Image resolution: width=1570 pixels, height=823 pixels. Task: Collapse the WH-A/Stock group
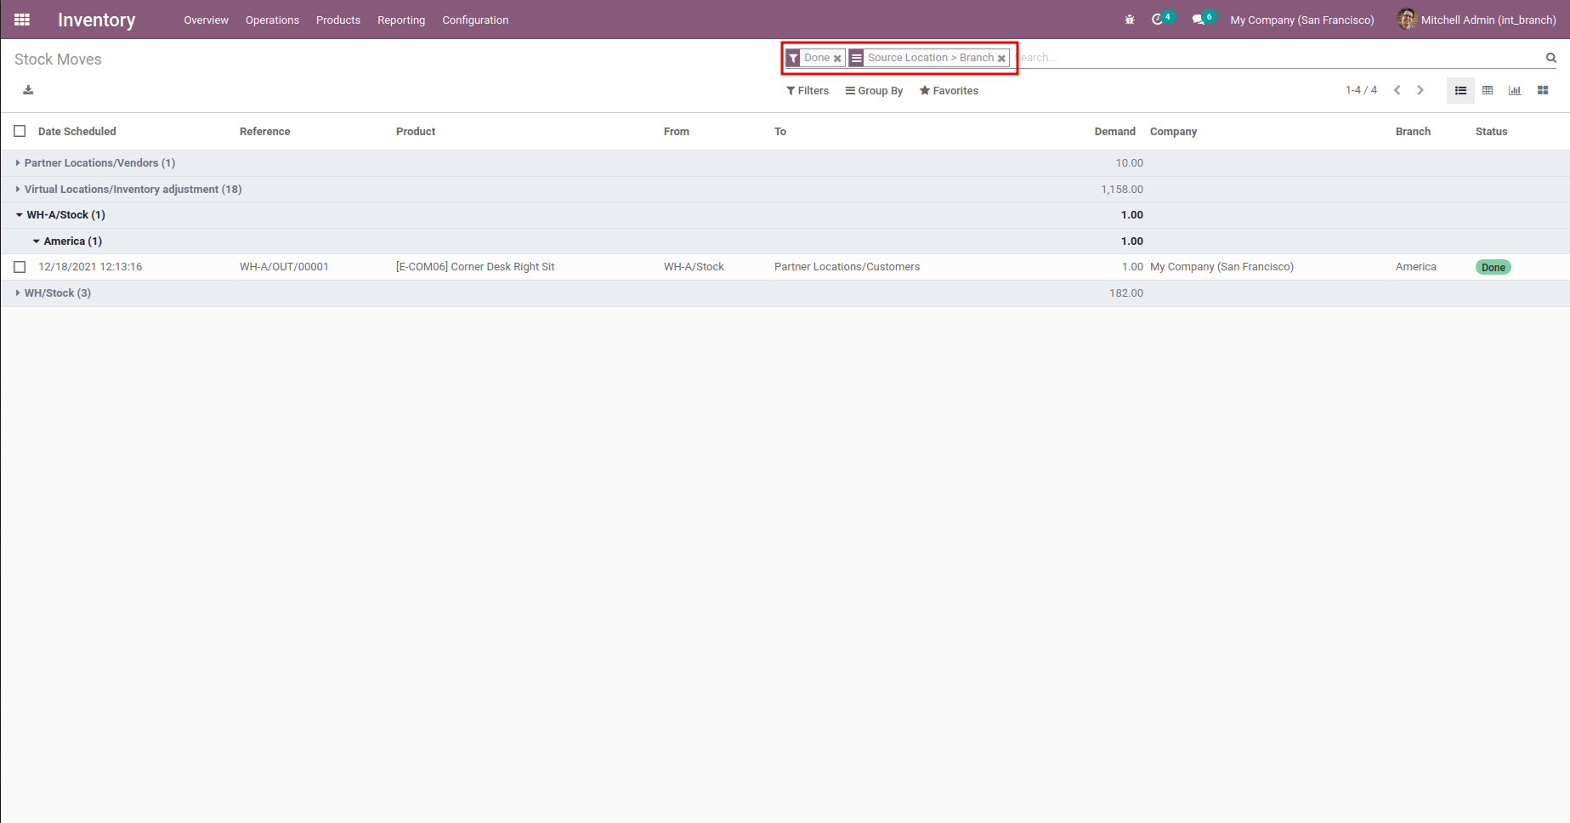[65, 215]
